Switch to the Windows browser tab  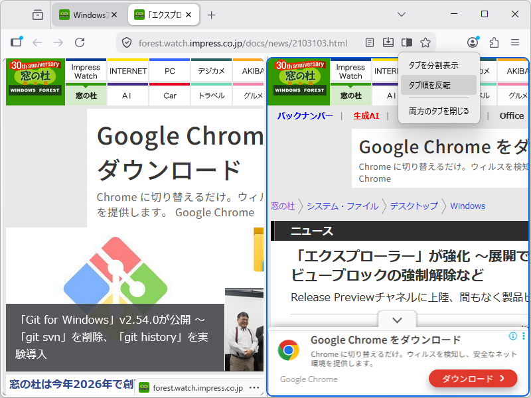coord(86,14)
